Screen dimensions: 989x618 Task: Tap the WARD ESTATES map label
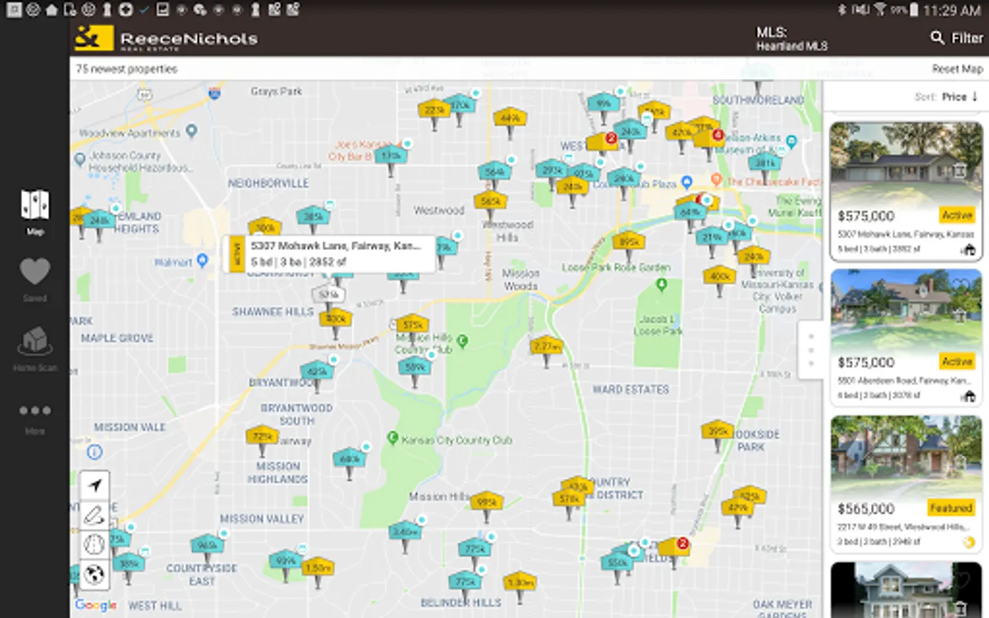click(x=630, y=389)
